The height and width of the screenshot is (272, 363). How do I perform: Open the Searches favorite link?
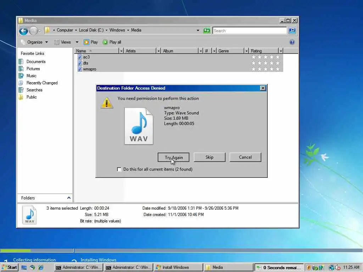[34, 90]
